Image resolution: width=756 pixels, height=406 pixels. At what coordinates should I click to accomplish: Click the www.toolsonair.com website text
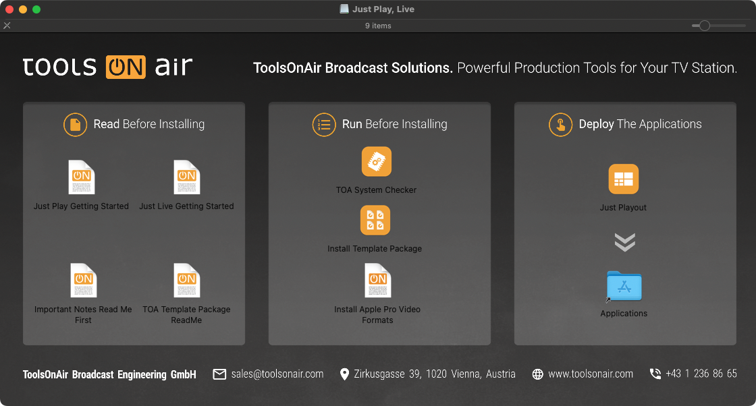591,374
